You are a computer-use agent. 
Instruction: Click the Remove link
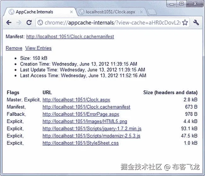click(14, 48)
